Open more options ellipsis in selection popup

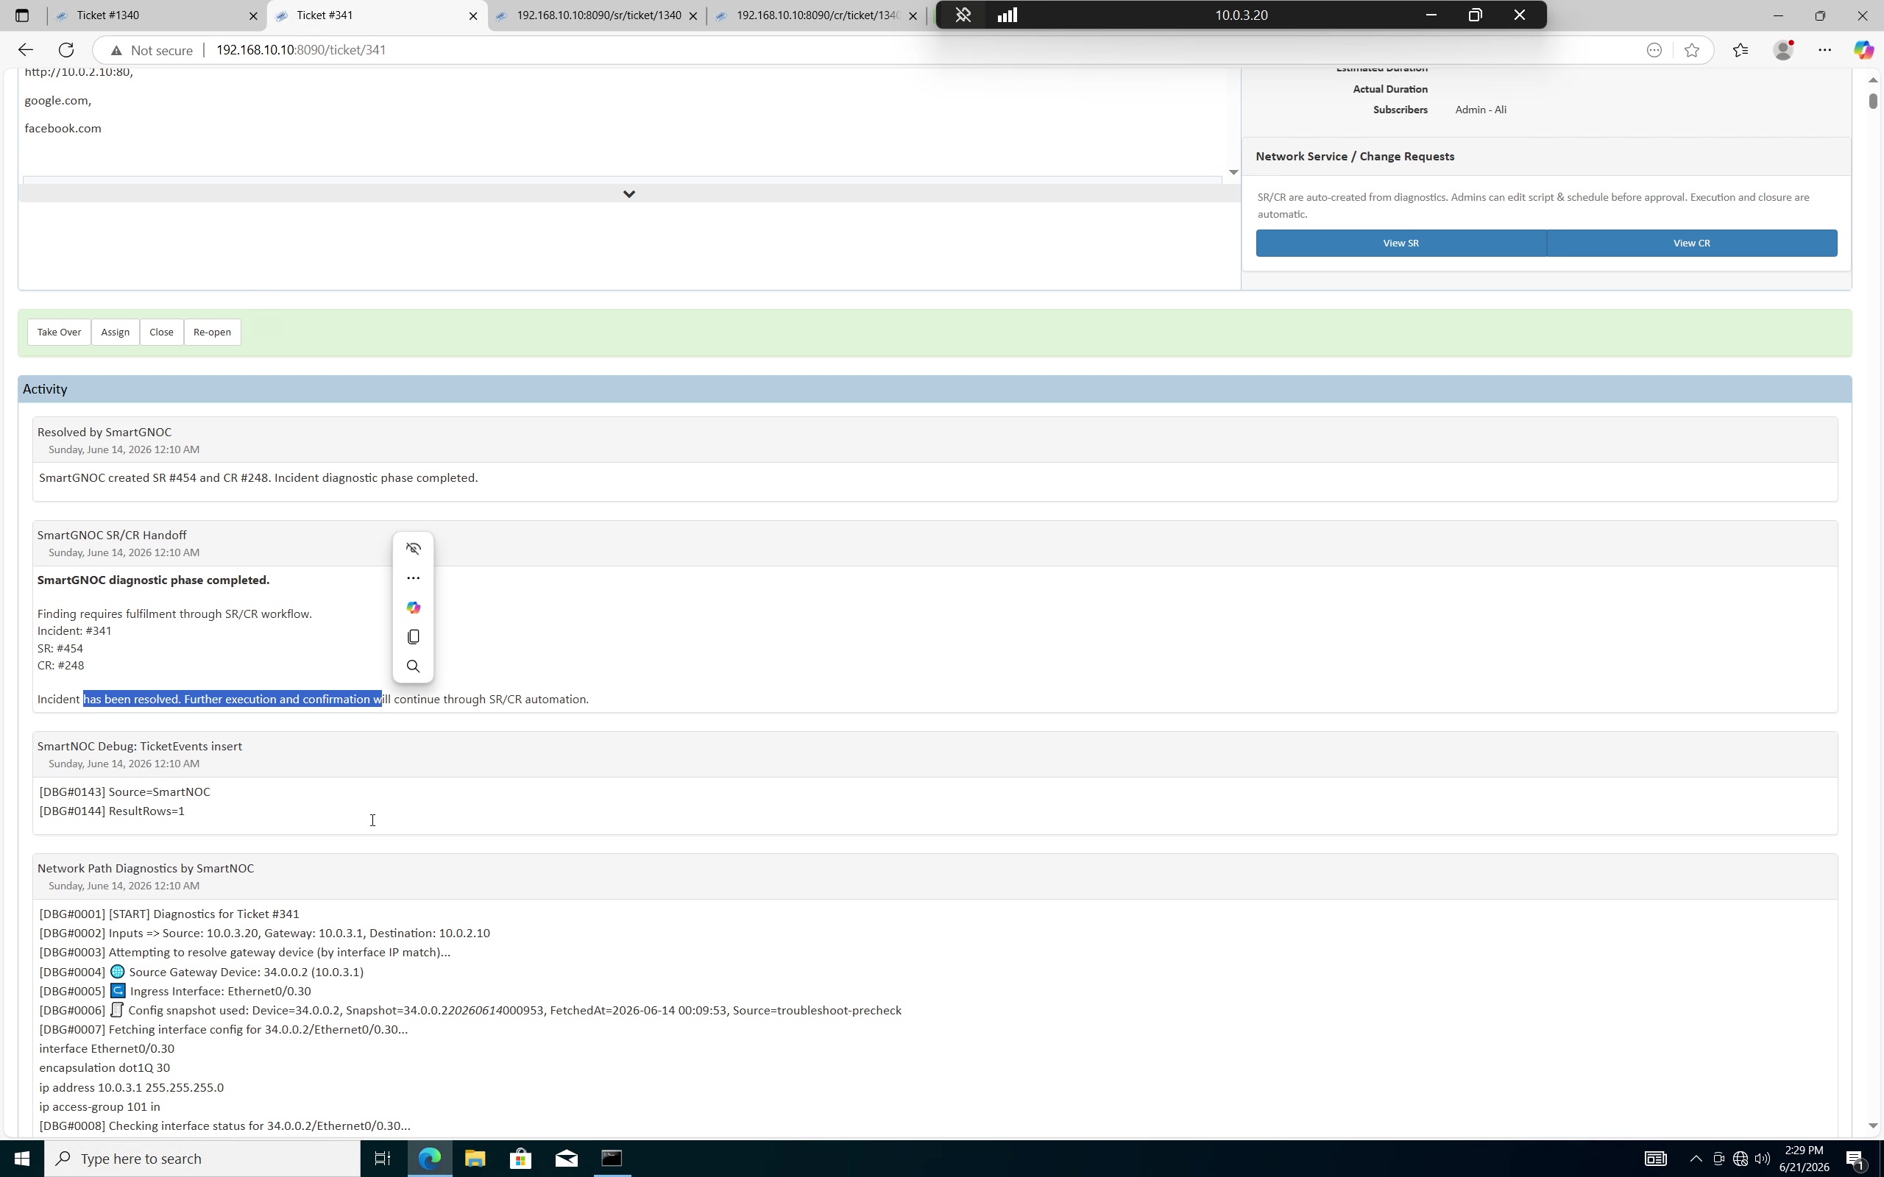pos(414,578)
